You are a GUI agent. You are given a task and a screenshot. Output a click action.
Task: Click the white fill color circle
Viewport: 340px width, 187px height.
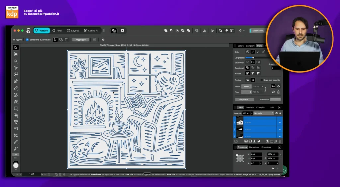[x=16, y=165]
